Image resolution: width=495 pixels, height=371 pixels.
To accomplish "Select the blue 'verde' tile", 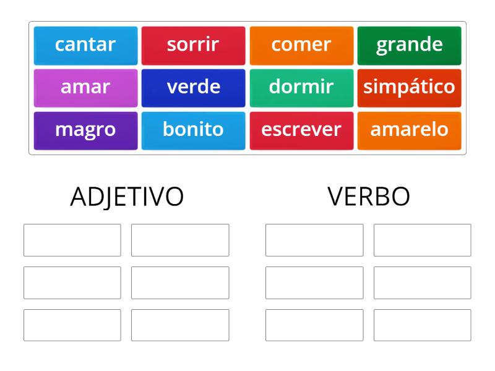I will click(x=193, y=87).
